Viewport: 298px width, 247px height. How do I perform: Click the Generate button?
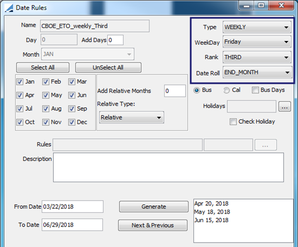tap(154, 206)
